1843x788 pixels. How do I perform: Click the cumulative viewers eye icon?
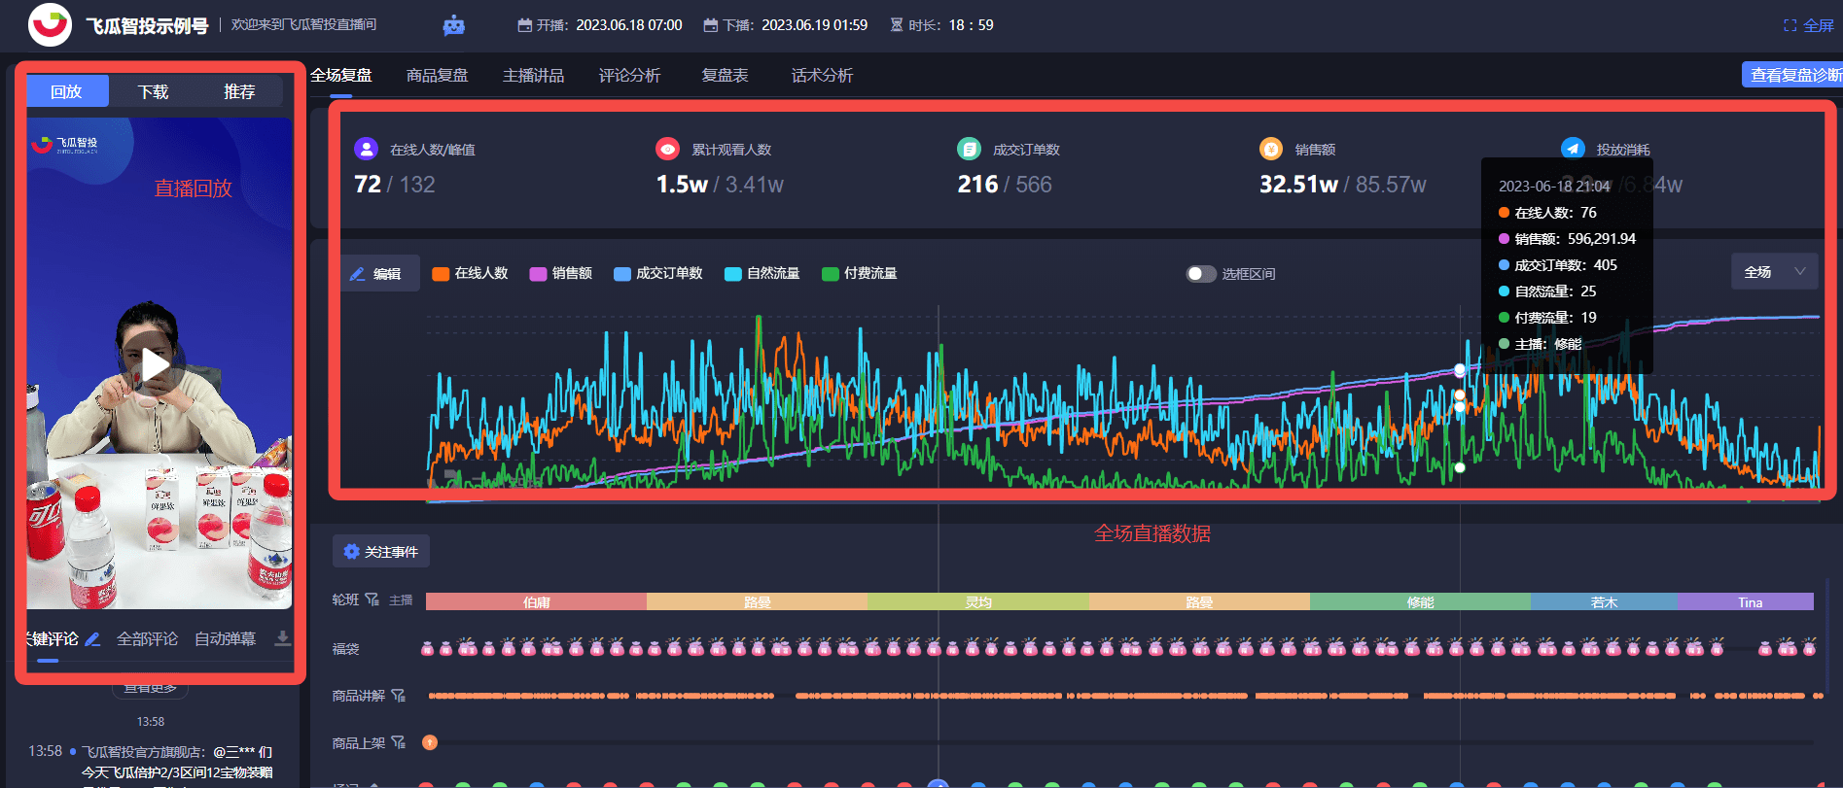pos(667,149)
